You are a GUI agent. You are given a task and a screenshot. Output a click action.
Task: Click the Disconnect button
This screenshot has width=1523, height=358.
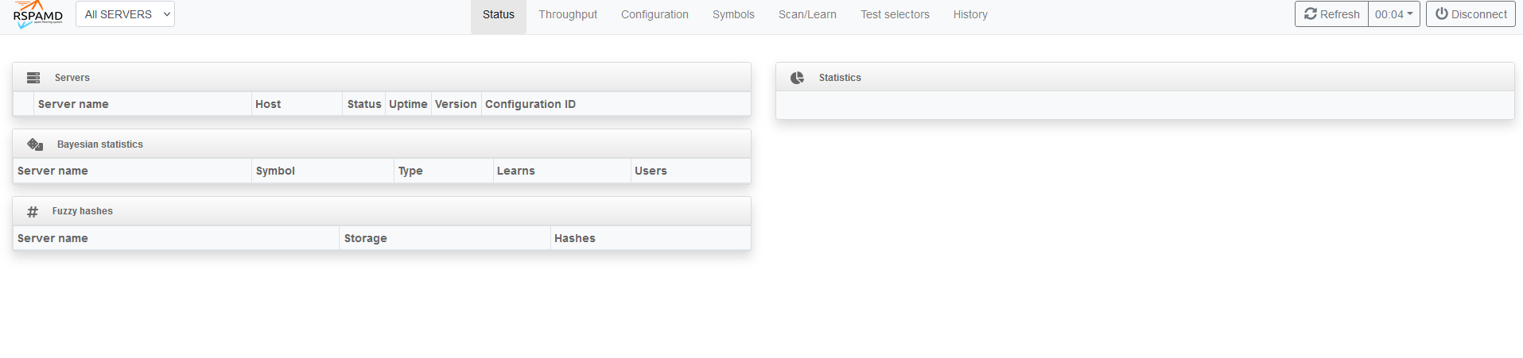(1471, 14)
